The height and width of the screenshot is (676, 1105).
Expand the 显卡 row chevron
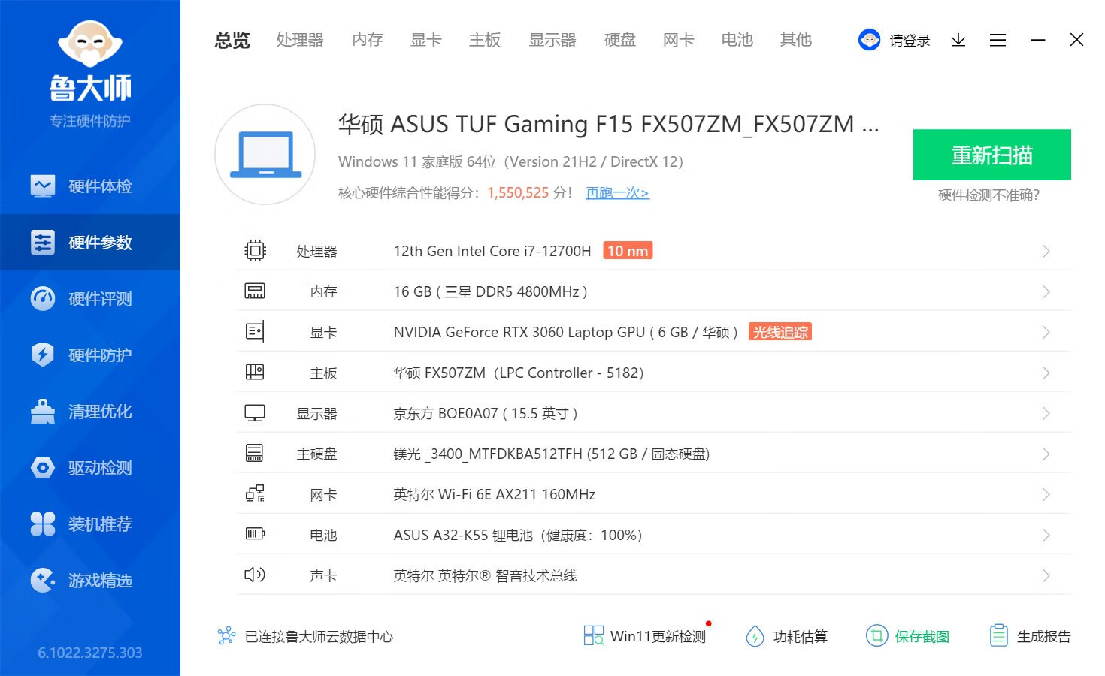click(x=1046, y=332)
